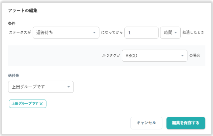
Task: Click the かつタグが label
Action: 111,55
